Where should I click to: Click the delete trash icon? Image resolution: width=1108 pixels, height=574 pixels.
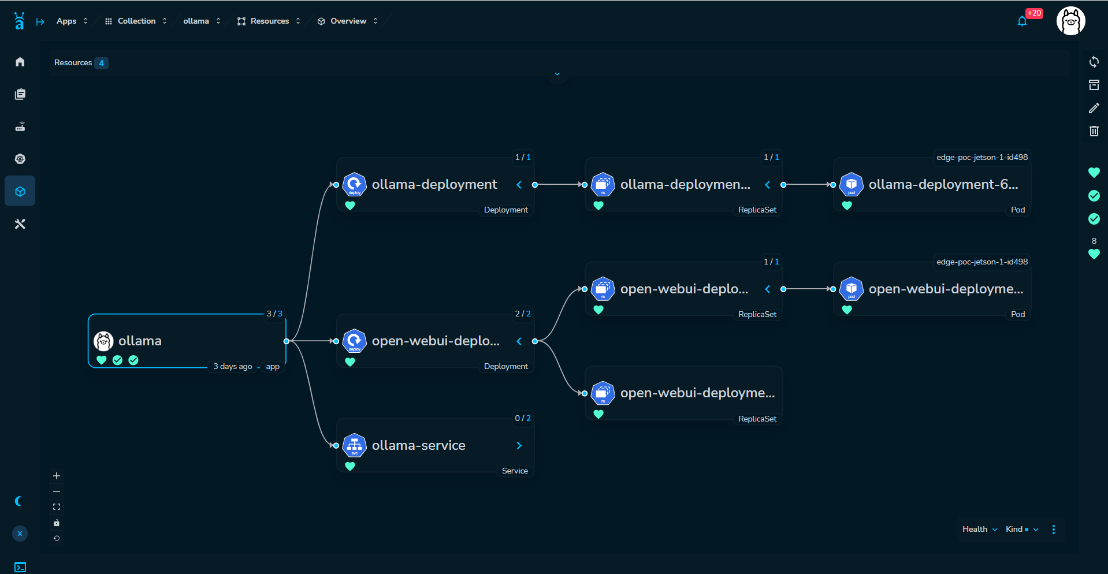point(1094,131)
